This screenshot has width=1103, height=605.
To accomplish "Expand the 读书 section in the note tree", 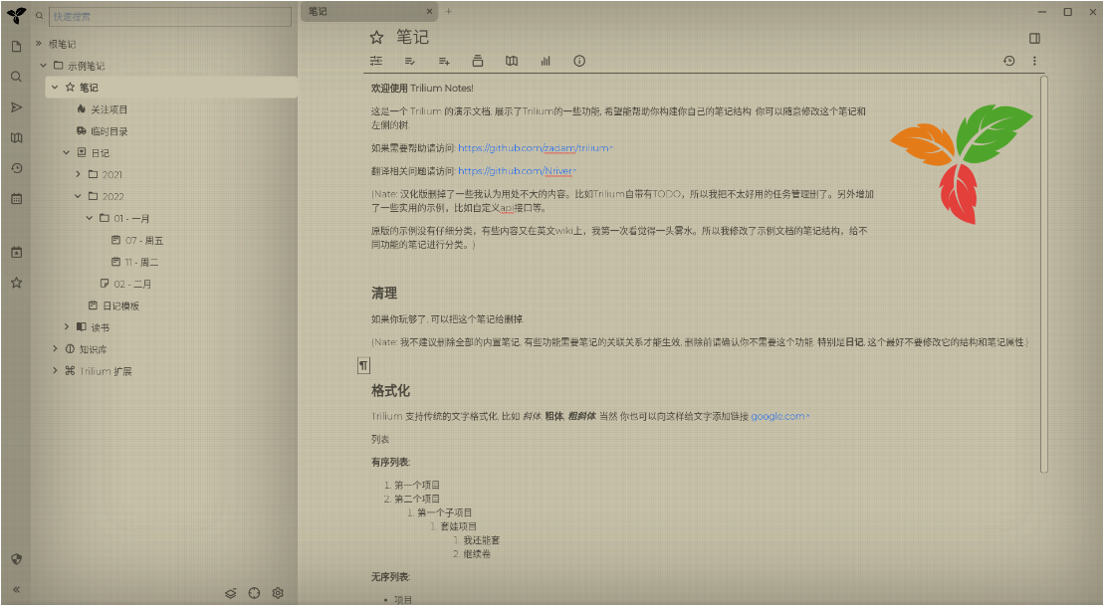I will click(66, 326).
